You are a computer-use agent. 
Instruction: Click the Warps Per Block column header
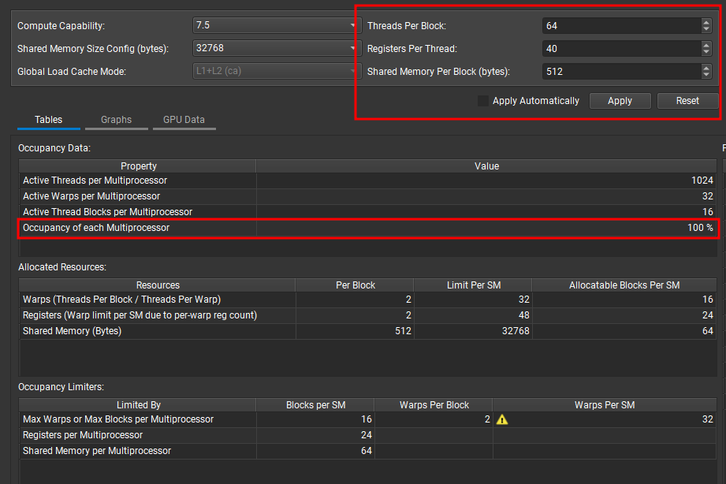point(434,405)
